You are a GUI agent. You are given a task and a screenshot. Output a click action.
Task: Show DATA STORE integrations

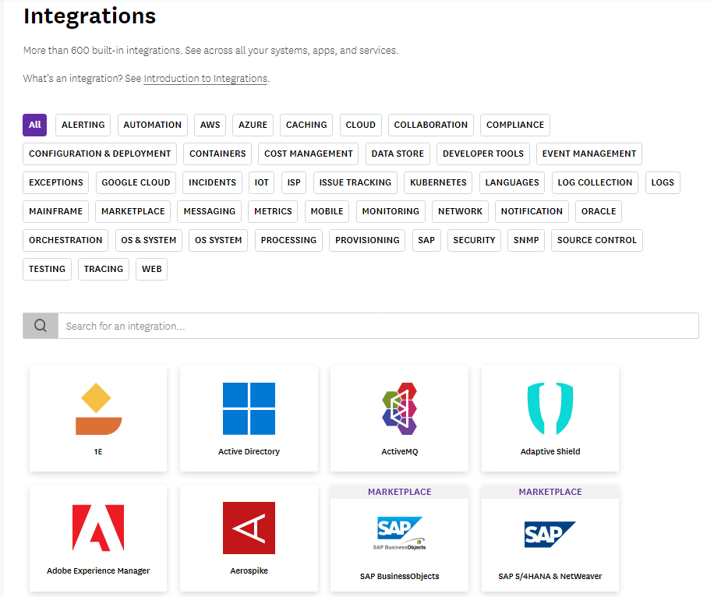click(x=398, y=154)
